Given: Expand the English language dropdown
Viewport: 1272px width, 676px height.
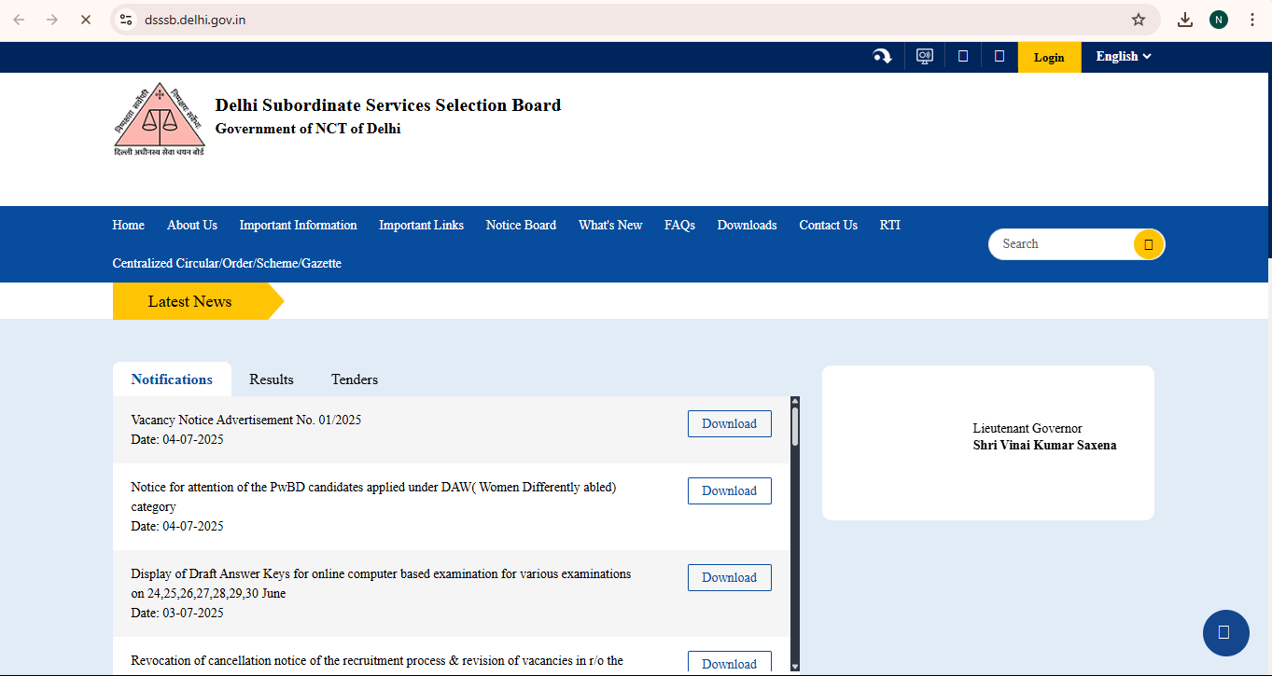Looking at the screenshot, I should (1123, 57).
